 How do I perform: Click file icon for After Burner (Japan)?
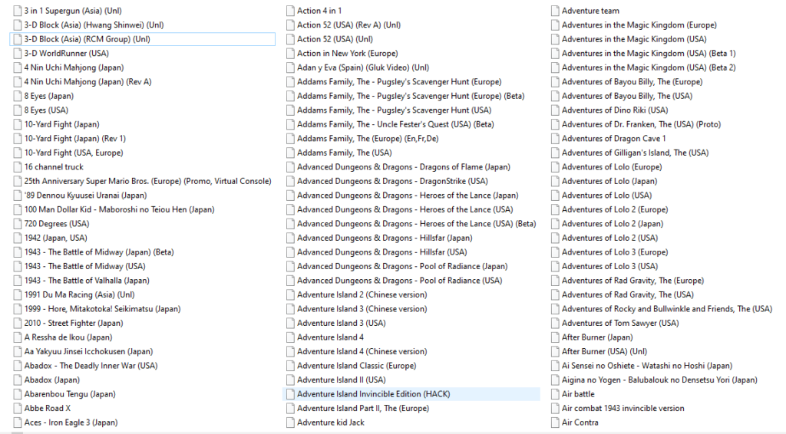(555, 337)
